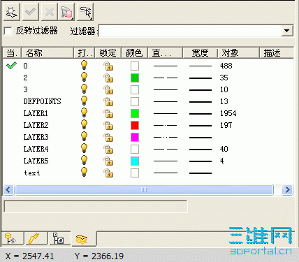Toggle light bulb for layer 2
This screenshot has width=299, height=262.
[84, 77]
